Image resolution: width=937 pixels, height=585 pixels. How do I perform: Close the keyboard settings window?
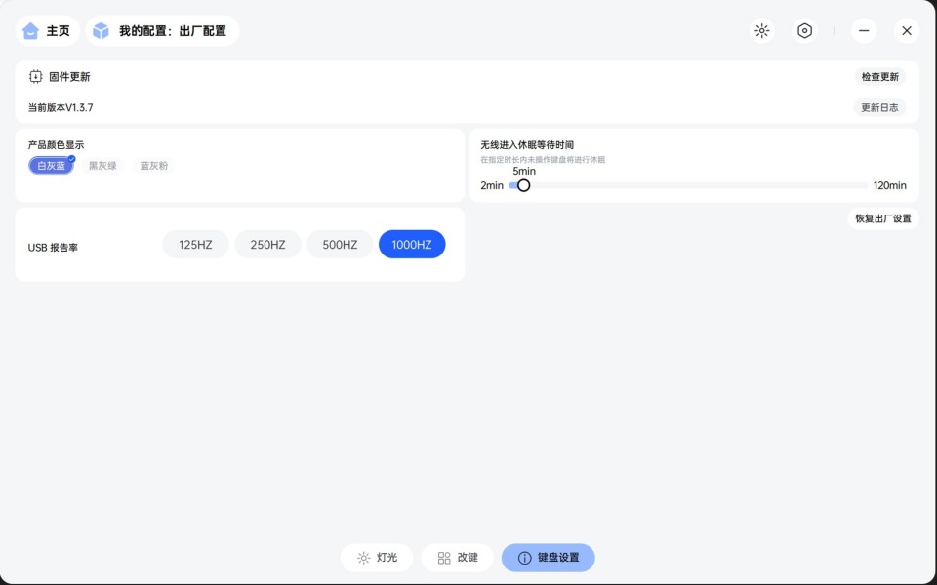pos(907,31)
